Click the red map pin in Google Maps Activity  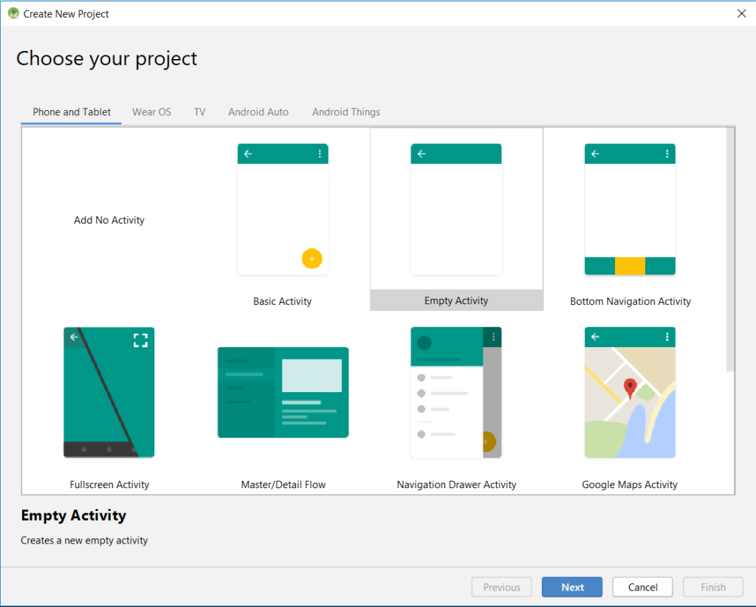(630, 388)
